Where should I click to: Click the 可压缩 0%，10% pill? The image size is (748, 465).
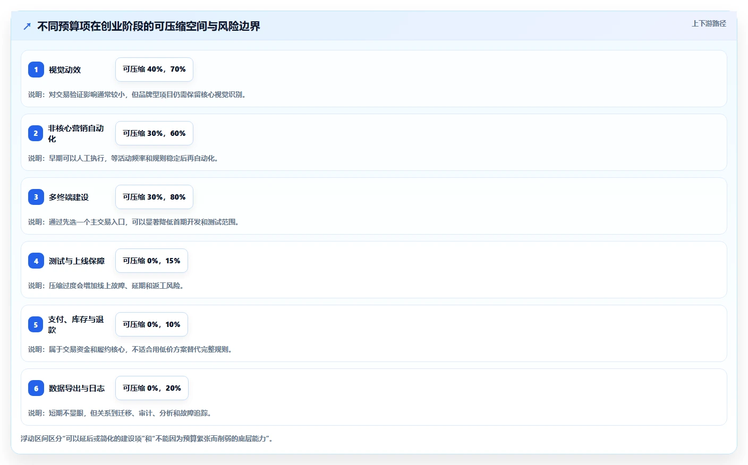pos(151,324)
